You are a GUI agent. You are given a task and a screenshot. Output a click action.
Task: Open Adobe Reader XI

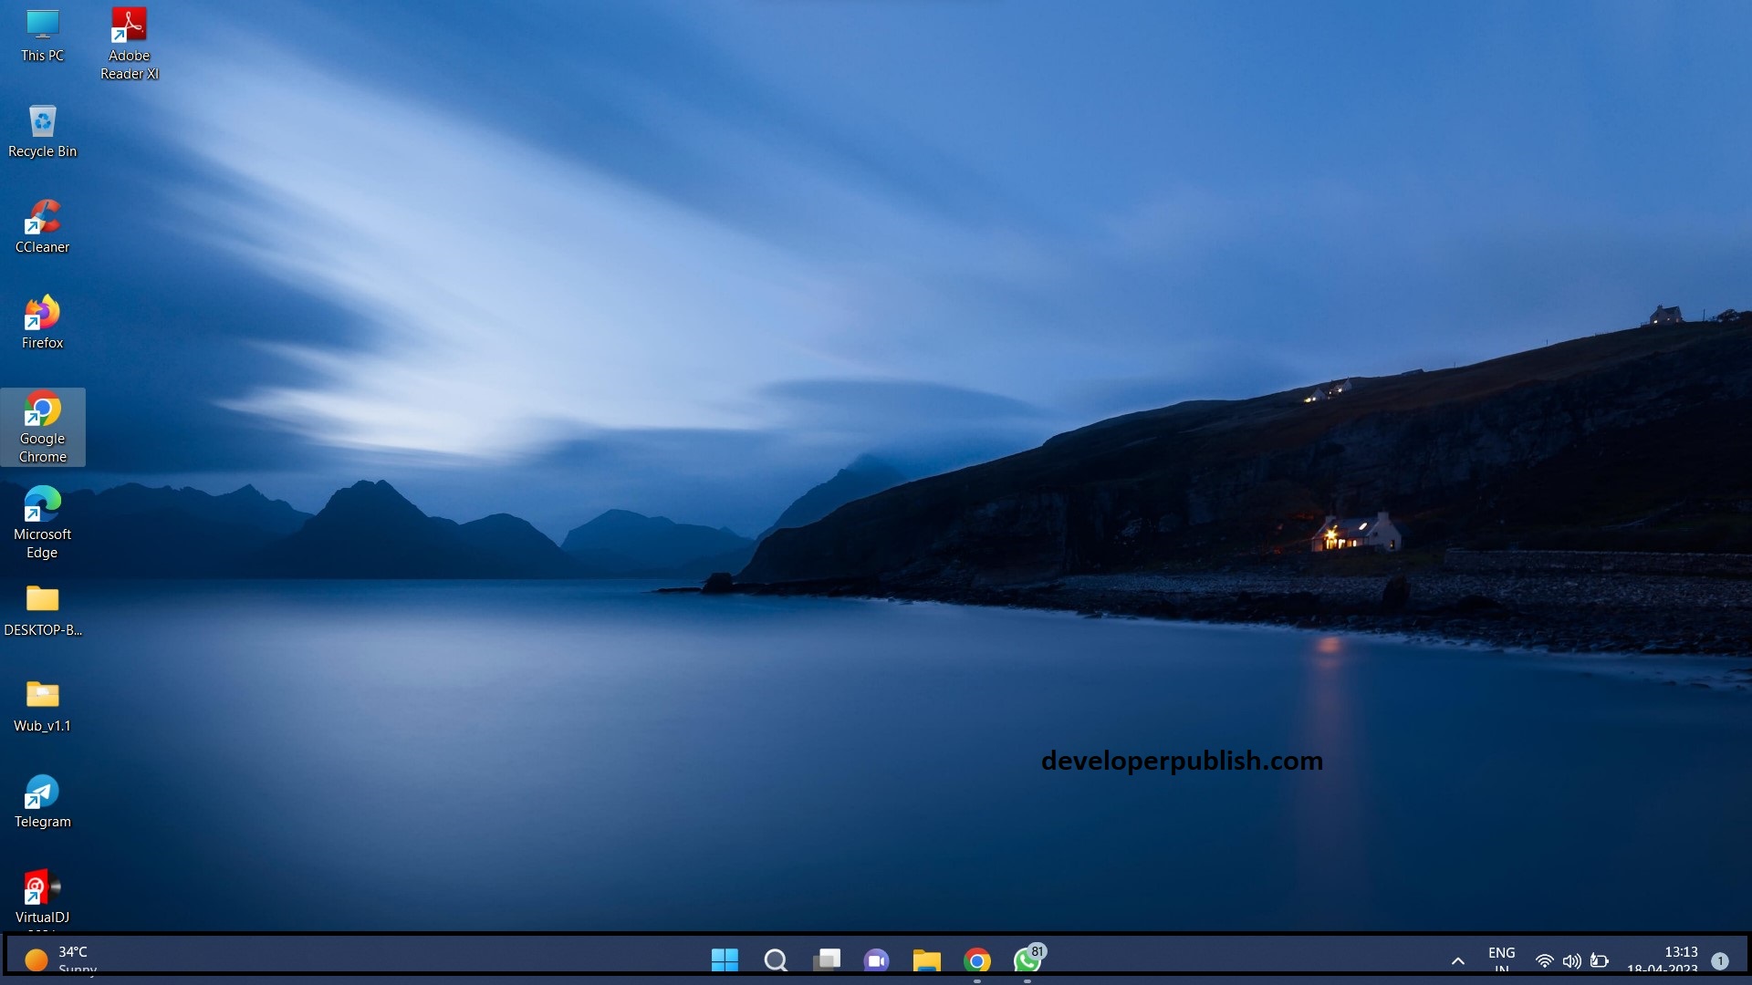129,25
